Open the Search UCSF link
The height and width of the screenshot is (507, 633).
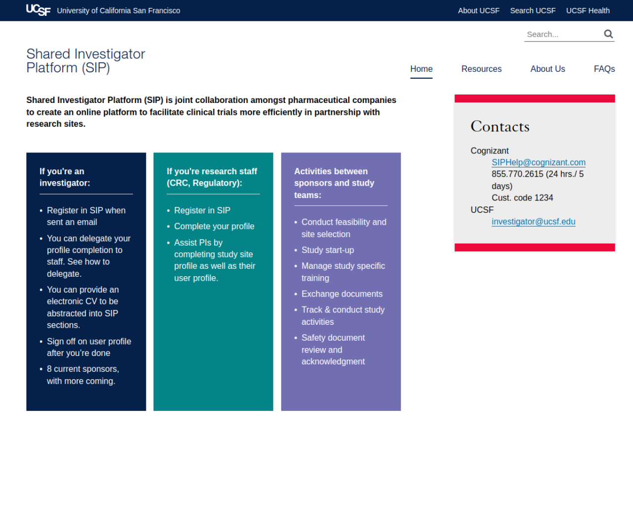coord(533,10)
